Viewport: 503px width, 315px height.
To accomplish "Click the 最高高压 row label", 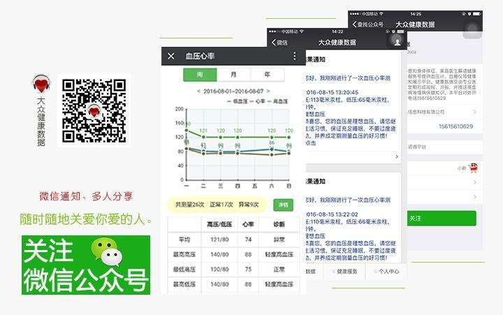I will pyautogui.click(x=184, y=254).
